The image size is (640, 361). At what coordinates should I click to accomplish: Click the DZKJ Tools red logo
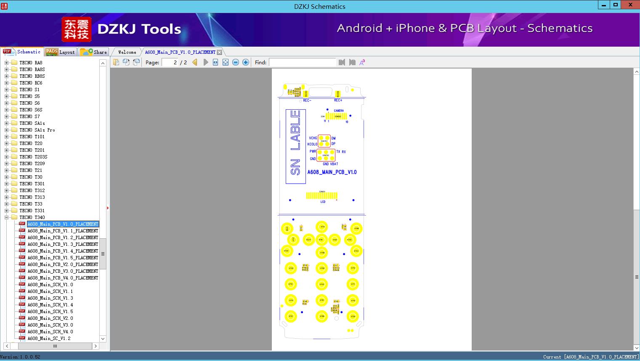76,29
